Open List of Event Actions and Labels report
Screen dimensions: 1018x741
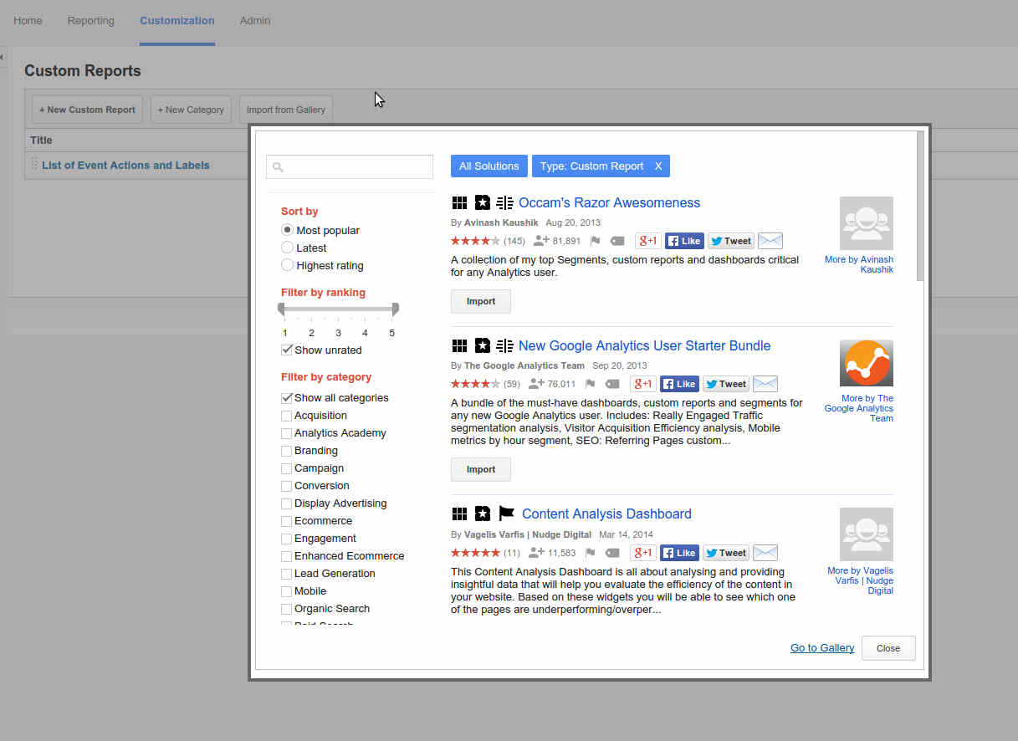pos(125,166)
